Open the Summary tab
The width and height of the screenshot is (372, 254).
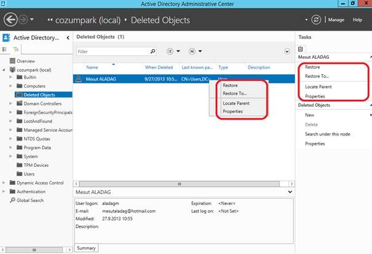86,248
